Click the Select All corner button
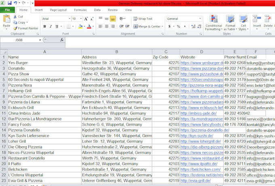 4,52
